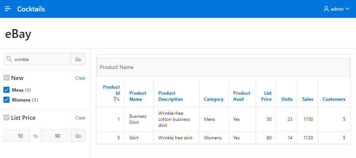Screen dimensions: 356x158
Task: Sort by List Price column header
Action: click(266, 96)
